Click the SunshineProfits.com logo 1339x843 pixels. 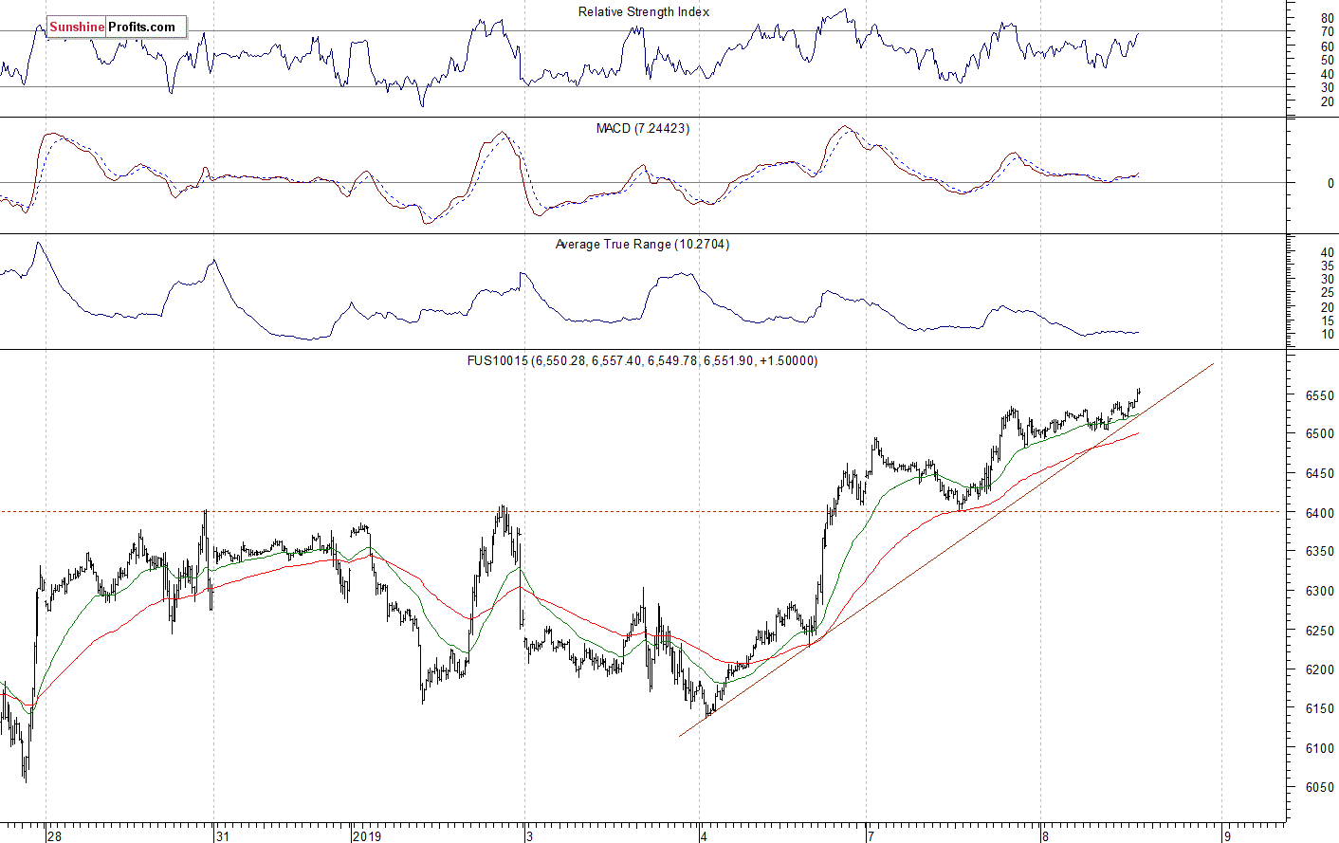117,27
